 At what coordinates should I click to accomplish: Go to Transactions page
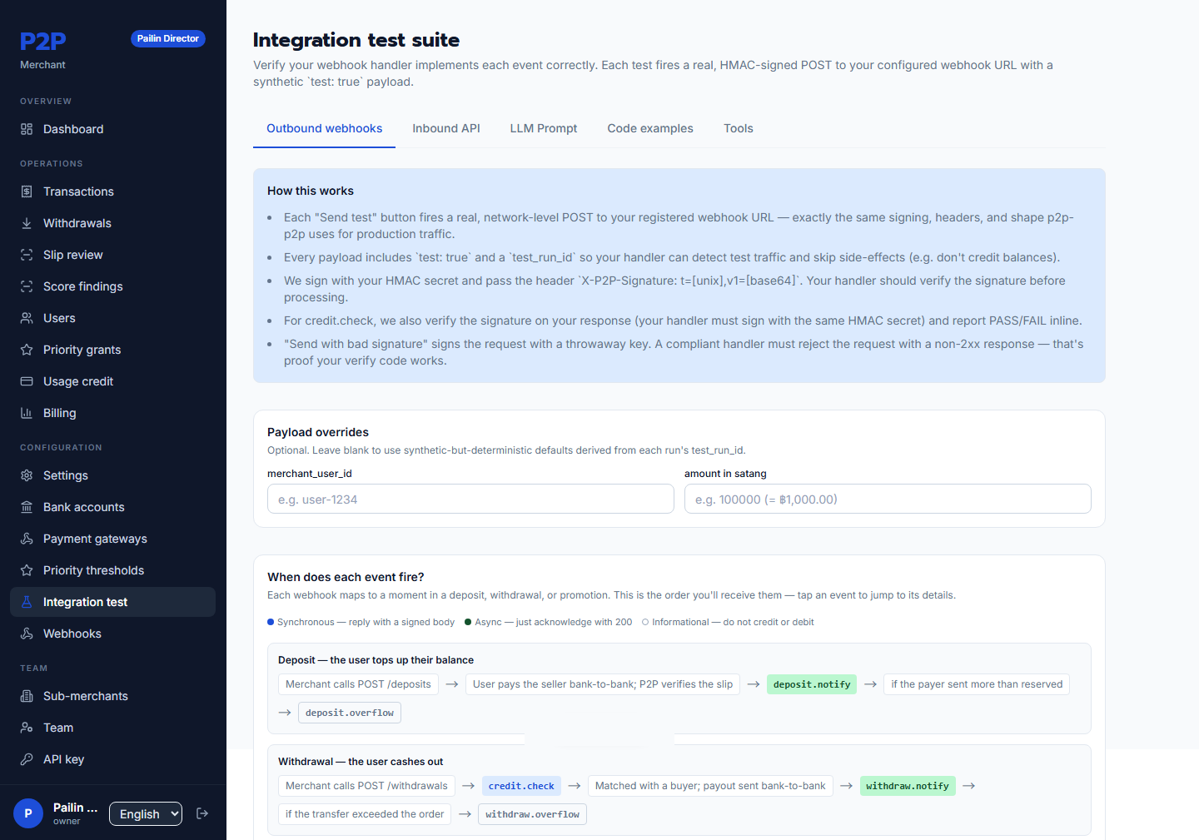[x=112, y=191]
